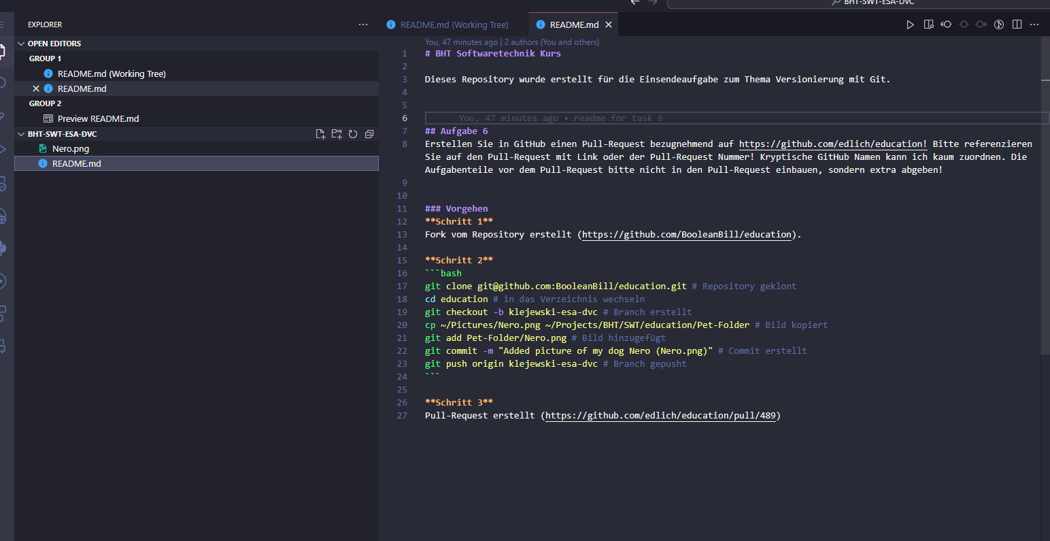This screenshot has width=1050, height=541.
Task: Click the GROUP 1 header
Action: coord(45,59)
